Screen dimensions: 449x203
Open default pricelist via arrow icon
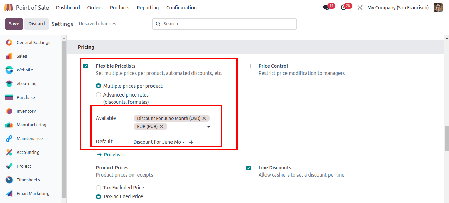coord(191,142)
